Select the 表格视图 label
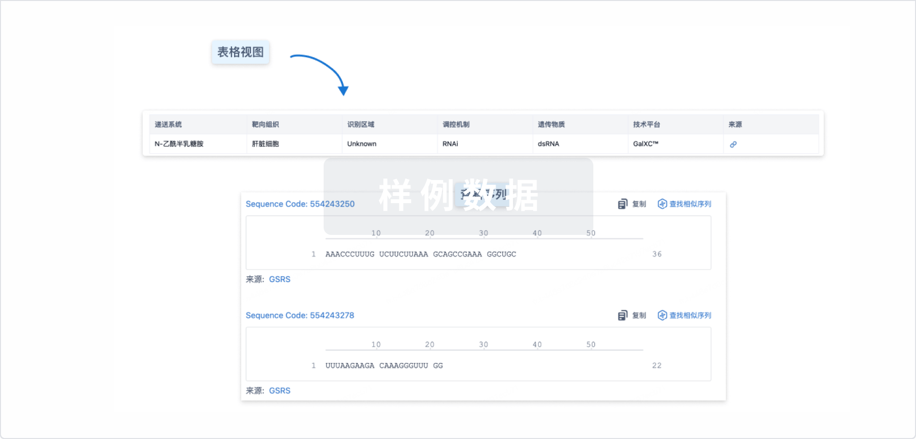 pos(240,52)
